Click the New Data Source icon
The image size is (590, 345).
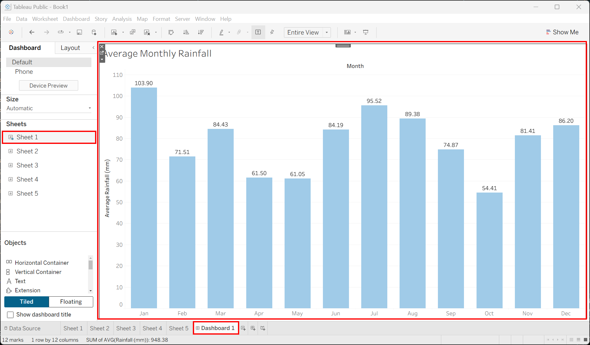(x=94, y=32)
